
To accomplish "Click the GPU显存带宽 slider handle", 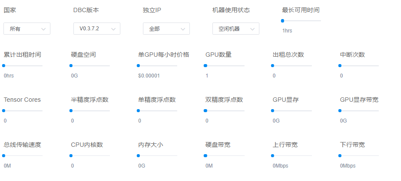I will coord(340,111).
